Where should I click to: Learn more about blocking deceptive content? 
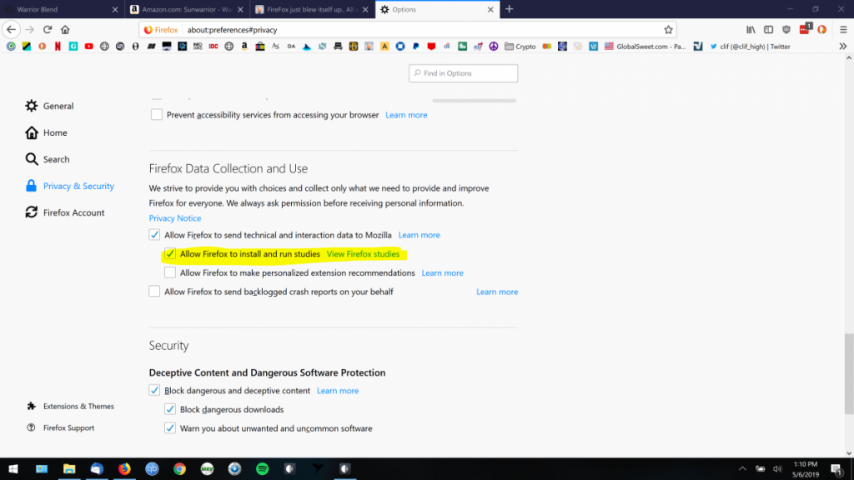[338, 391]
